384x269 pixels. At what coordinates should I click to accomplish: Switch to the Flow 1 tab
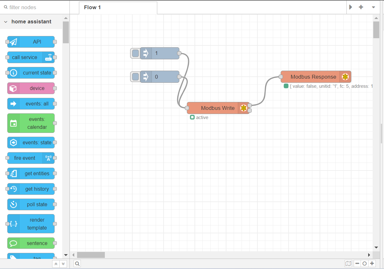[92, 7]
